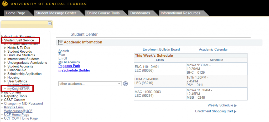Open the Enrollment Shopping Cart link

(214, 111)
